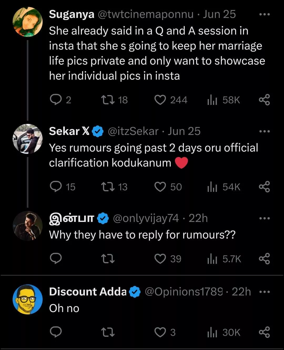Open more options on Discount Adda's tweet
Image resolution: width=284 pixels, height=350 pixels.
264,292
